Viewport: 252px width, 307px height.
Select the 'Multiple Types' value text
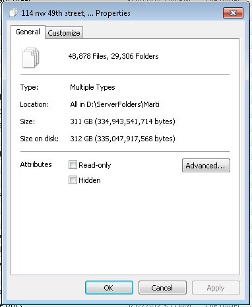(92, 87)
